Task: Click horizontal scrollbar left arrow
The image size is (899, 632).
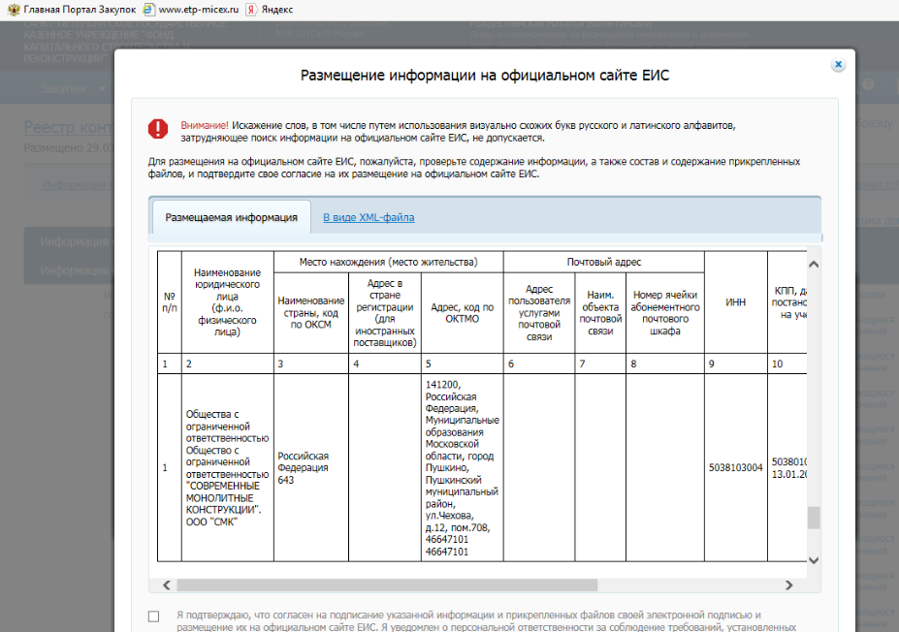Action: [166, 585]
